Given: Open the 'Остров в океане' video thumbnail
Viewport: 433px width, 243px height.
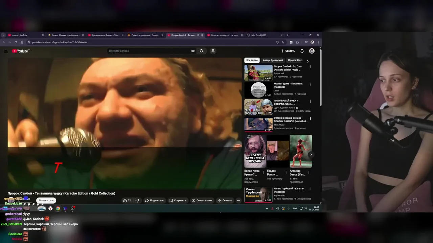Looking at the screenshot, I should coord(258,124).
